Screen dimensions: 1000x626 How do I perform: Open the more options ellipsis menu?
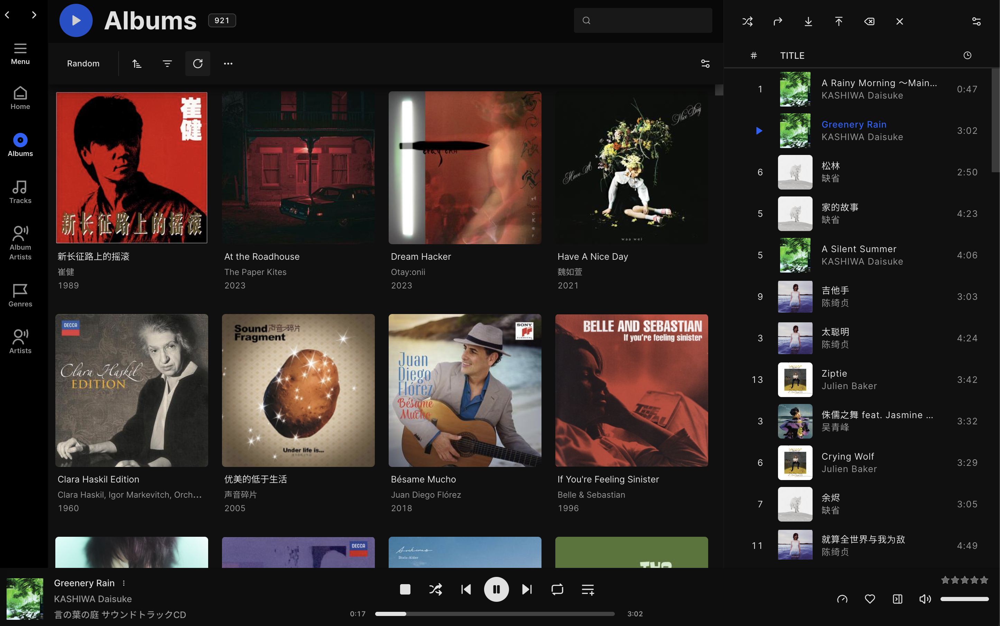tap(228, 63)
